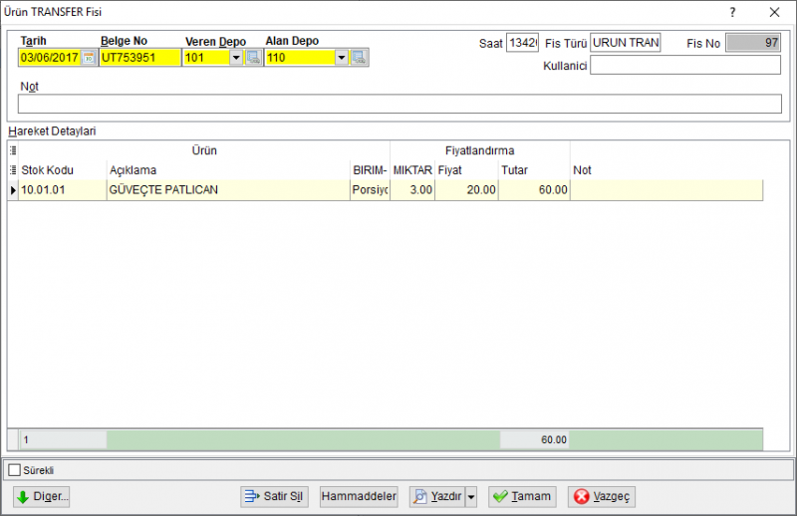Toggle the Sürekli checkbox
The width and height of the screenshot is (797, 516).
click(x=15, y=470)
